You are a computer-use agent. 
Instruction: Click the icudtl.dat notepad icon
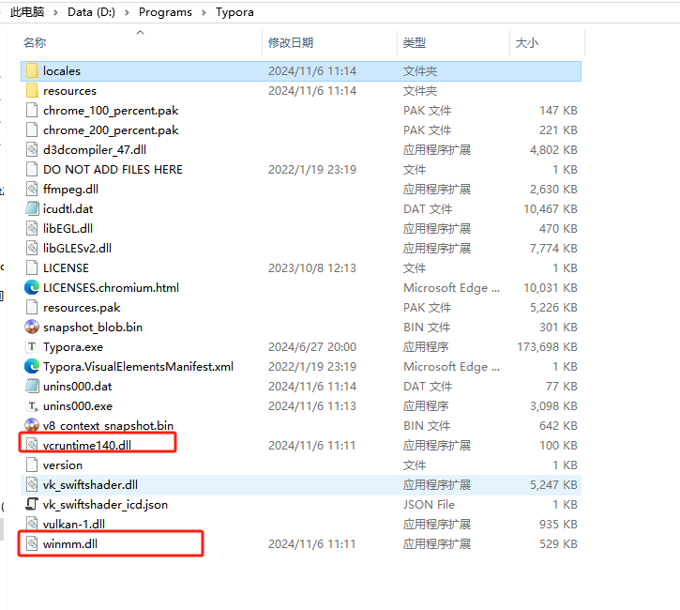click(32, 208)
